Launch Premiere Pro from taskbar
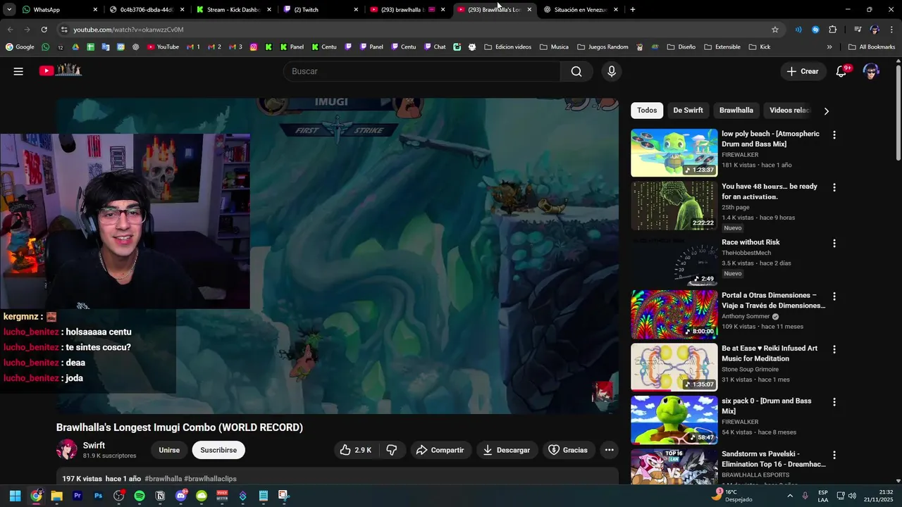 (78, 496)
